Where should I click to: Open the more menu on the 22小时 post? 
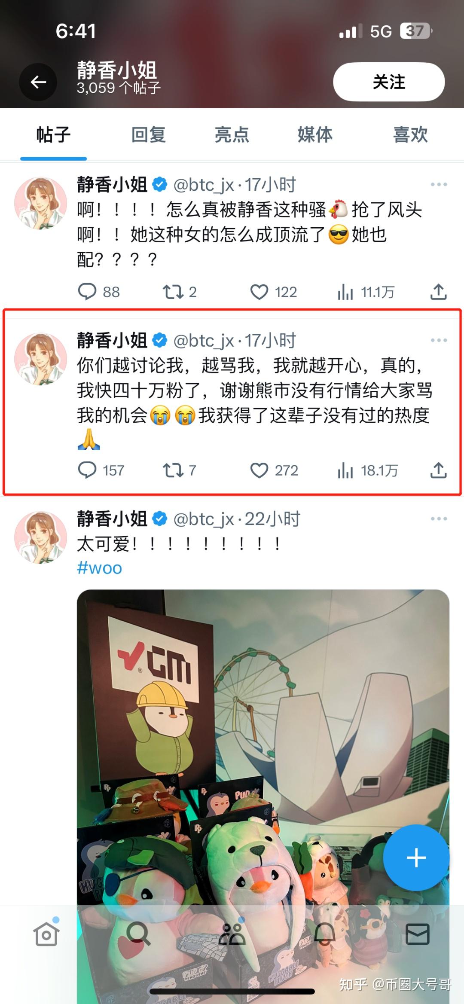point(439,519)
